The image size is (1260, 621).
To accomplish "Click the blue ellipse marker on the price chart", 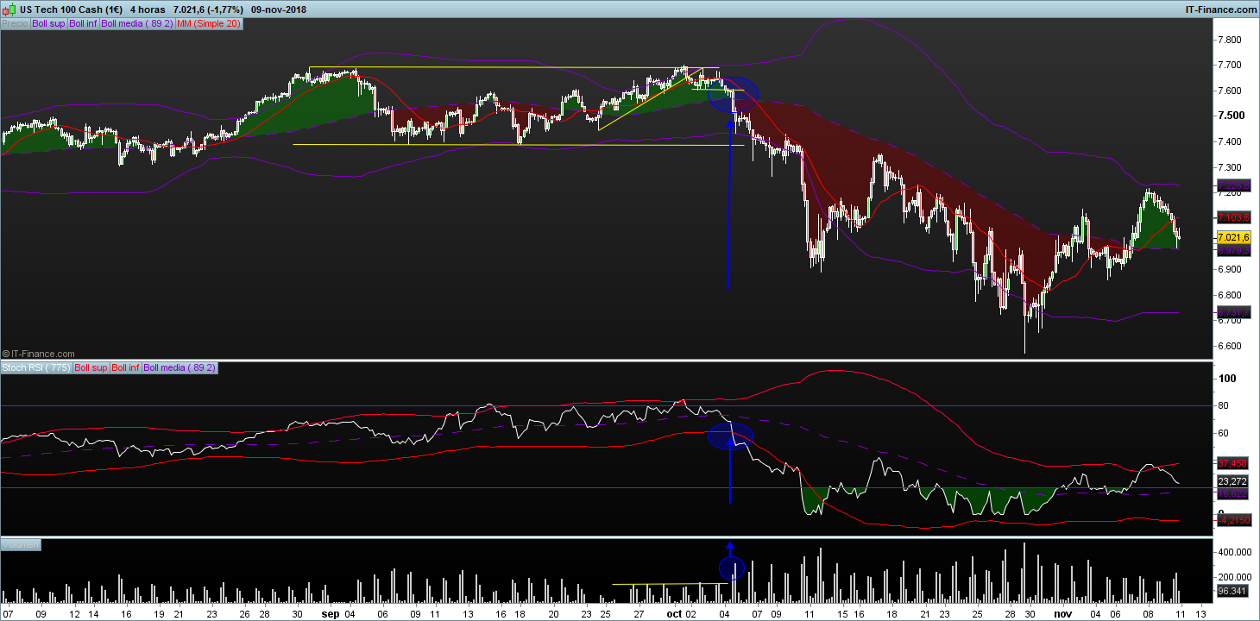I will pos(734,95).
